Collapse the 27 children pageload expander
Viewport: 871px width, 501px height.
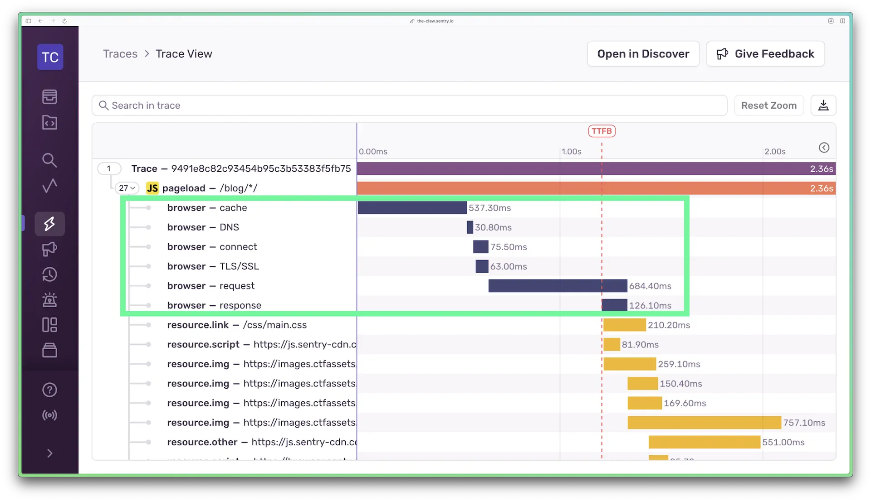(x=127, y=188)
